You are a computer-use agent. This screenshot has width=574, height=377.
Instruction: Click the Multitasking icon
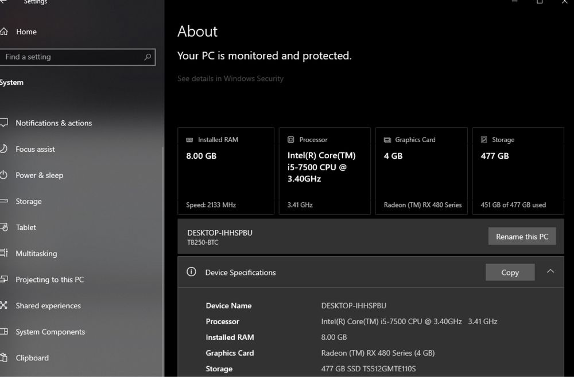pos(3,253)
